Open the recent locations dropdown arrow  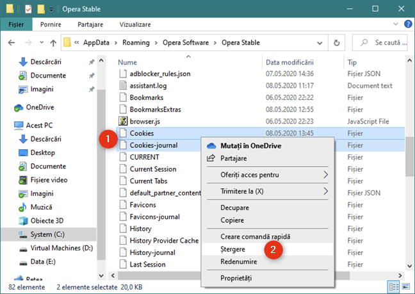[x=40, y=44]
